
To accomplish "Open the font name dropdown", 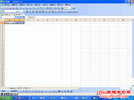I will [17, 11].
